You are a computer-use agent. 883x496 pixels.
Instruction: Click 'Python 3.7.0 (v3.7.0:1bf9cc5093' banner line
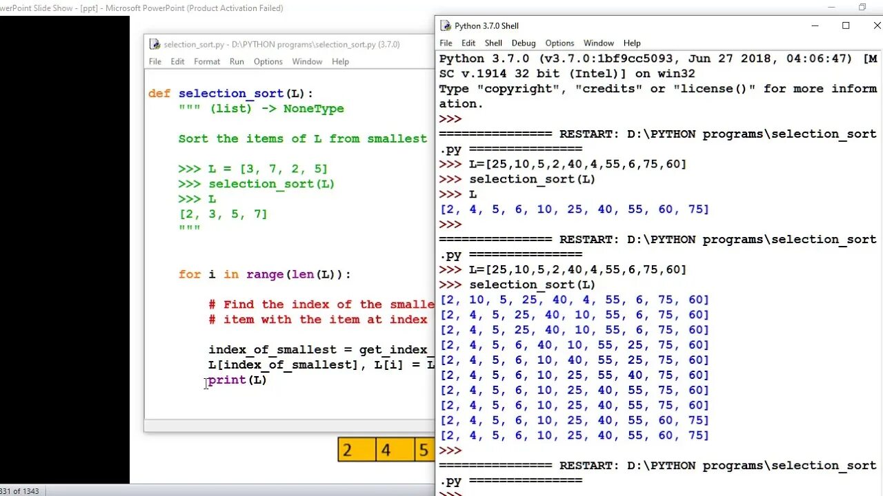(x=658, y=59)
